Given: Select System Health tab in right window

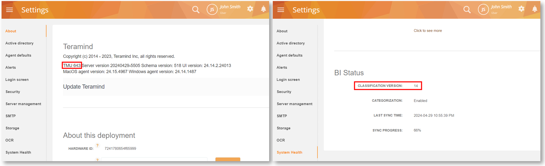Looking at the screenshot, I should click(289, 152).
